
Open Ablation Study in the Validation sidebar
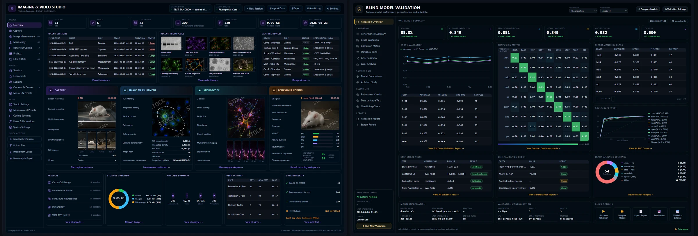[374, 82]
